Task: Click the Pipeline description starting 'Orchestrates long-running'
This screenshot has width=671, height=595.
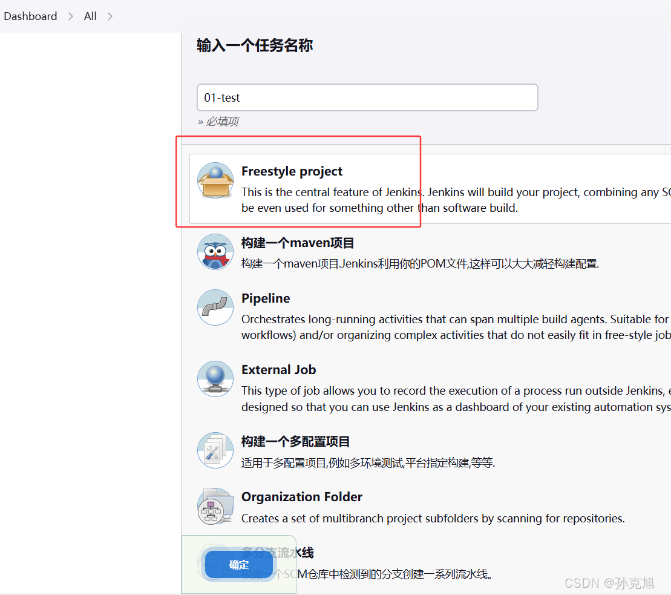Action: pyautogui.click(x=456, y=327)
